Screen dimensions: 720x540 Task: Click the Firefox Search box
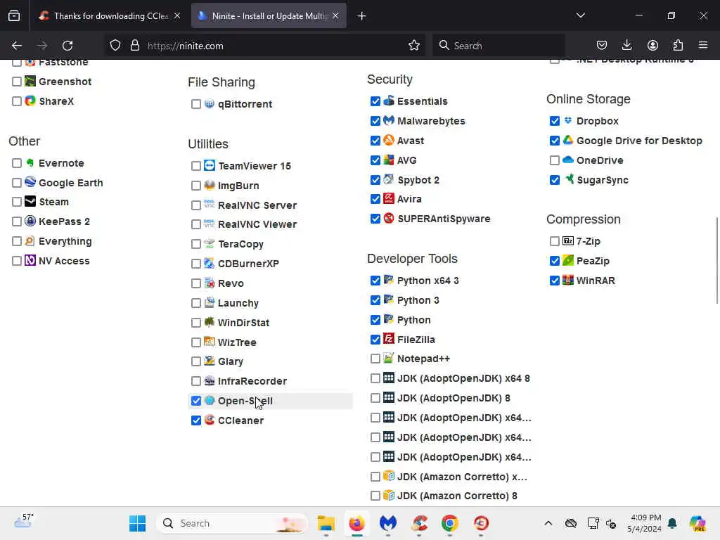(x=499, y=46)
